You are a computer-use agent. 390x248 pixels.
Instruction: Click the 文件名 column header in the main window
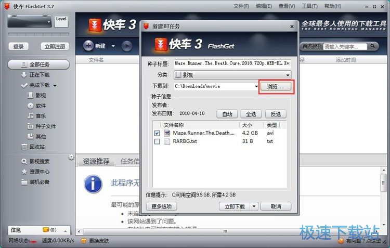pyautogui.click(x=96, y=60)
